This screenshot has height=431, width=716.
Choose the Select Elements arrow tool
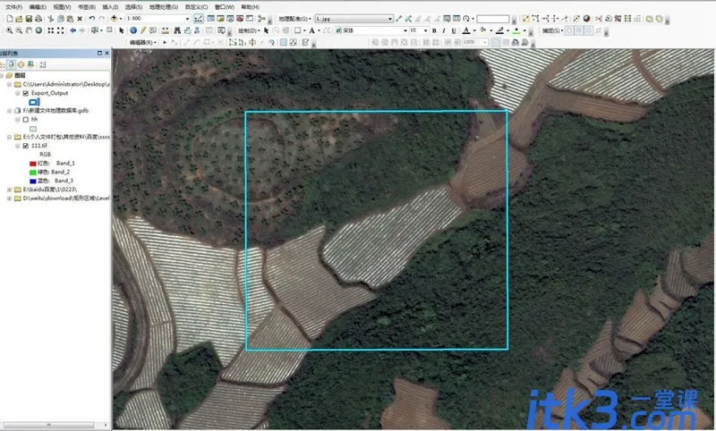coord(121,30)
